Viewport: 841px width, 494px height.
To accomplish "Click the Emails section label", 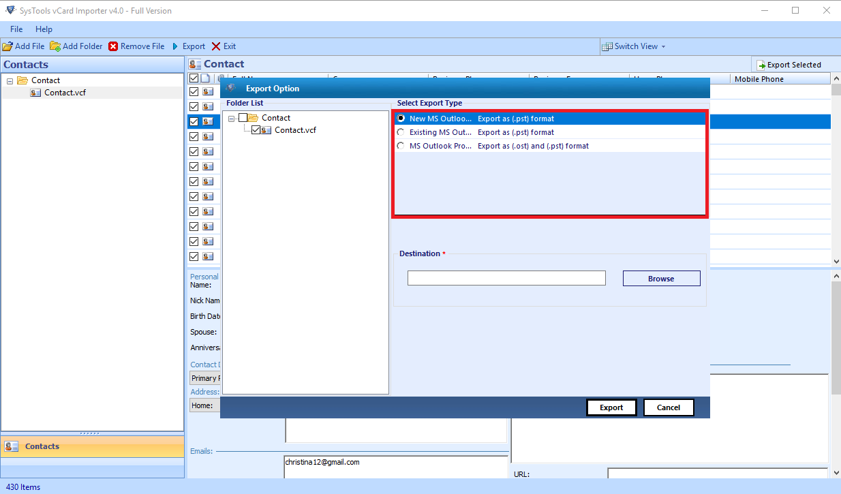I will (x=201, y=451).
